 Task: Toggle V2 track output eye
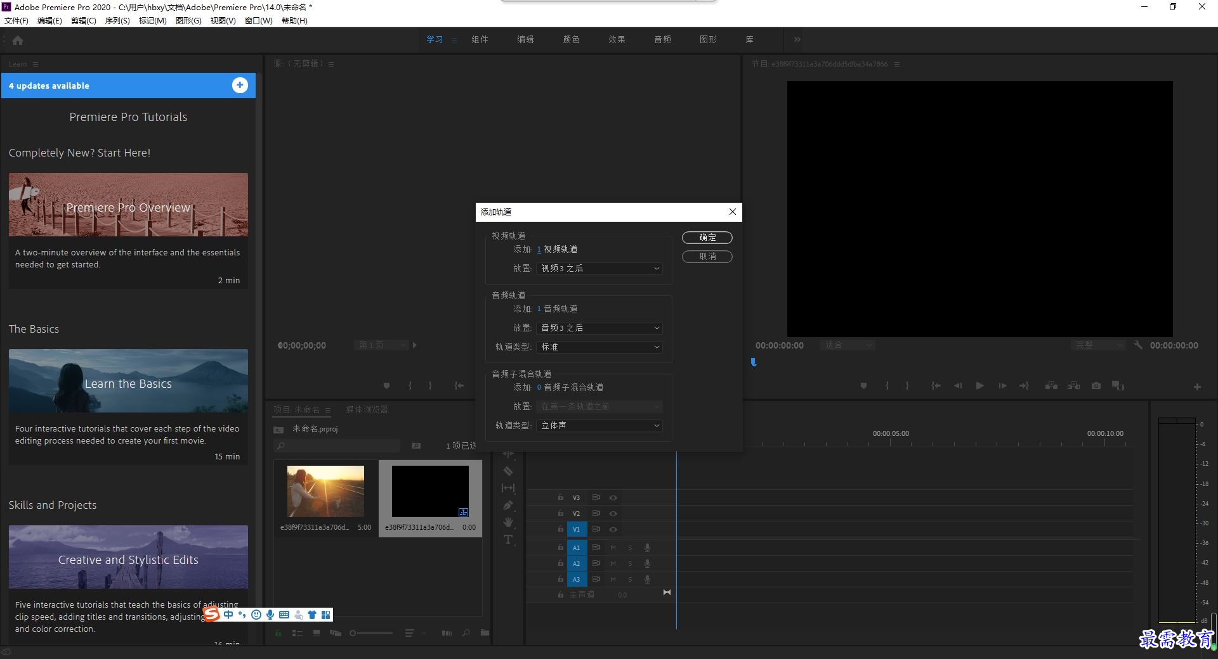[x=613, y=513]
